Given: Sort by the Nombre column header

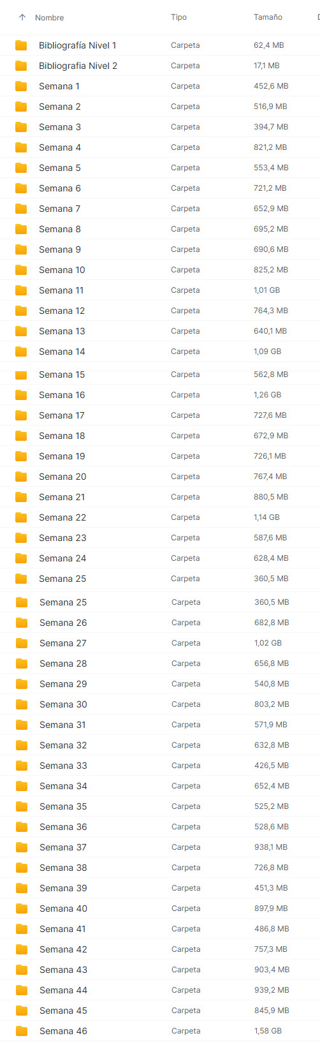Looking at the screenshot, I should click(x=49, y=17).
